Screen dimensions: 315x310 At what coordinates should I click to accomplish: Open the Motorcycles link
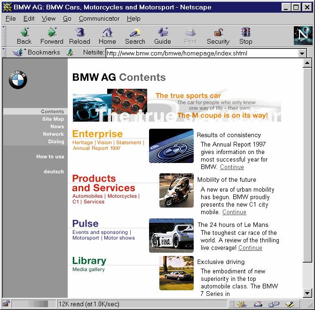tap(122, 196)
